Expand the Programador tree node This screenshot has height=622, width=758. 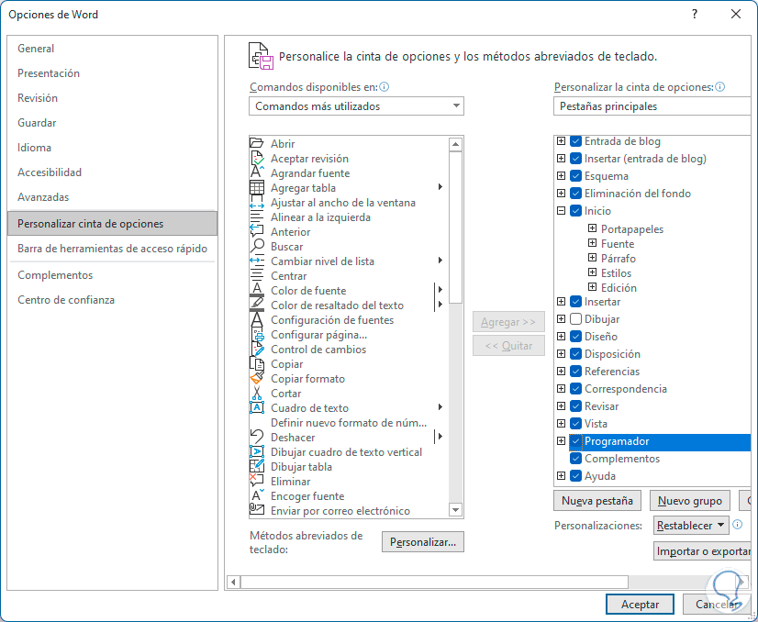[561, 440]
